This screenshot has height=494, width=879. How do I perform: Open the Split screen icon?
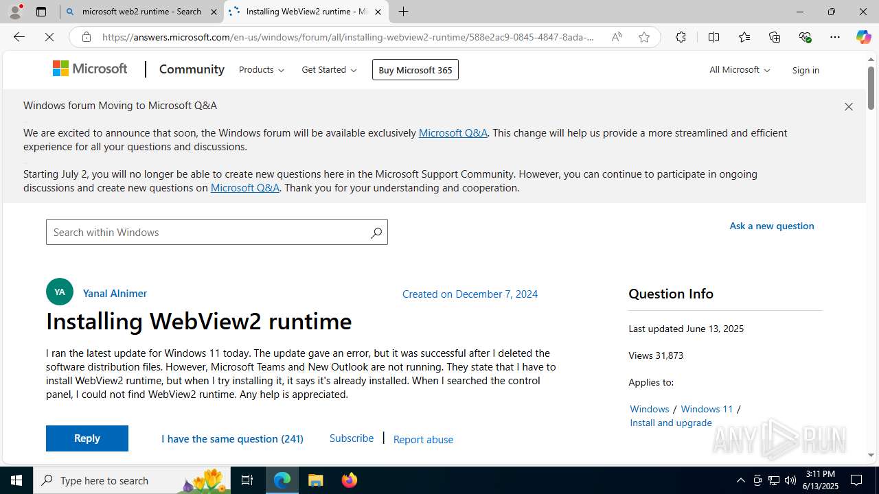(x=714, y=37)
